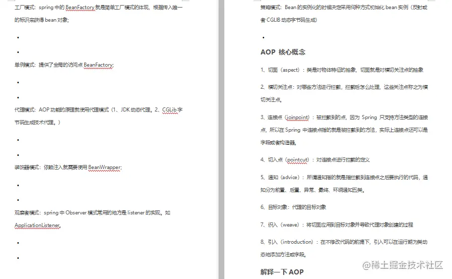This screenshot has height=279, width=452.
Task: Click the word joinpoint in item 3
Action: point(297,118)
